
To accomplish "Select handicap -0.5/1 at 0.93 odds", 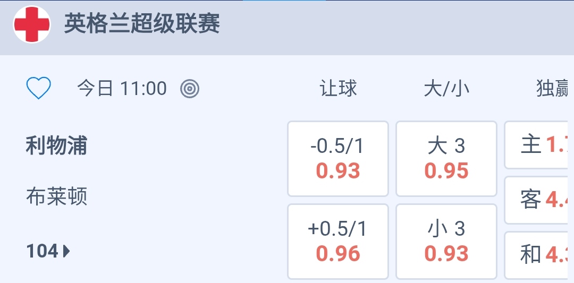I will coord(338,158).
